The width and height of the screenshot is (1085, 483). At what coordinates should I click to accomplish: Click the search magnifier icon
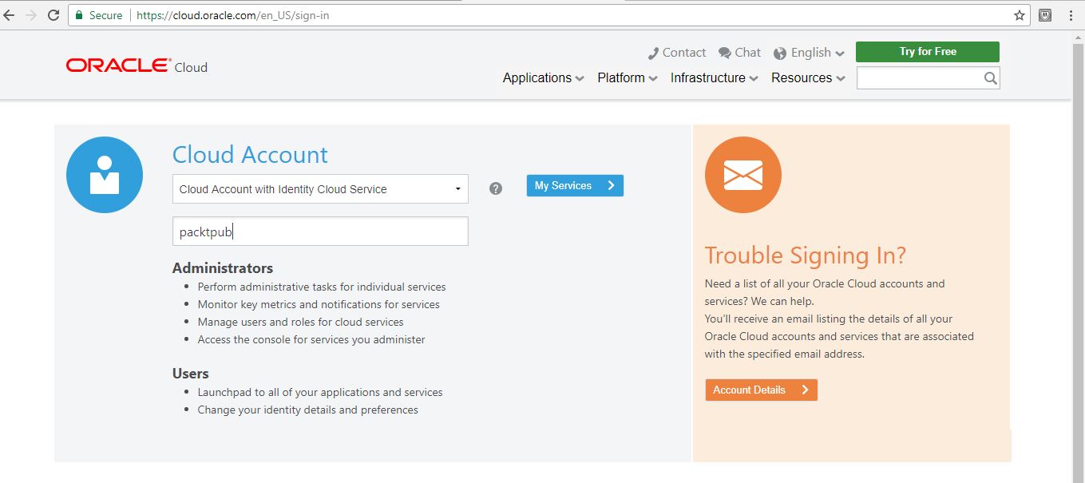coord(990,78)
